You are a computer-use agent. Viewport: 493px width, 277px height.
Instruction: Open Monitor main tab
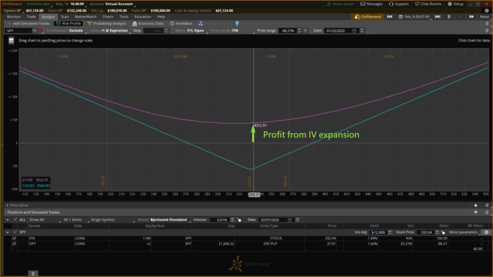(13, 17)
